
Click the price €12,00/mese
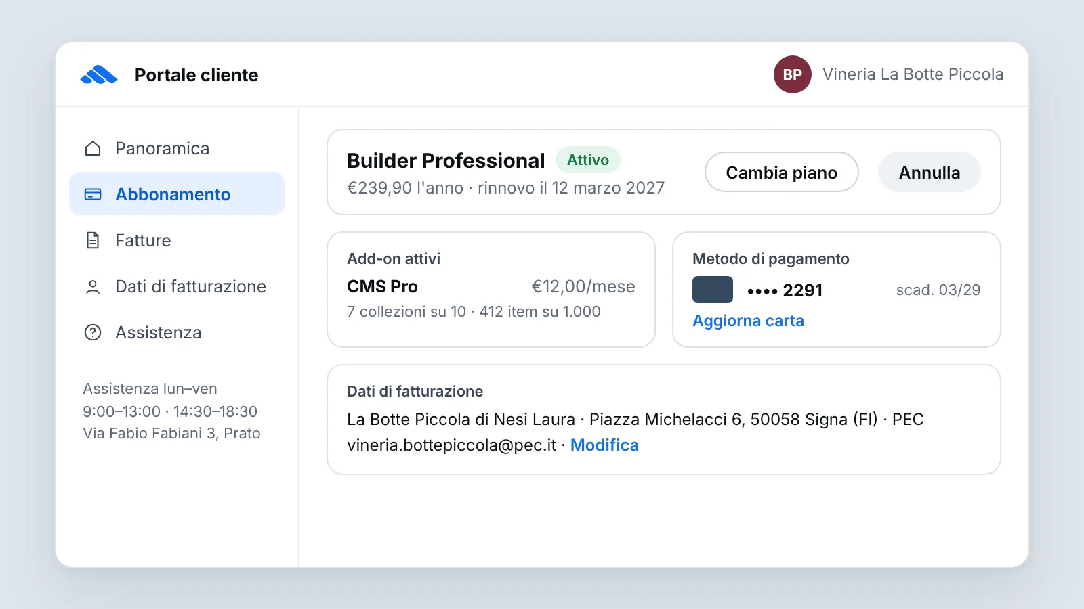[583, 287]
